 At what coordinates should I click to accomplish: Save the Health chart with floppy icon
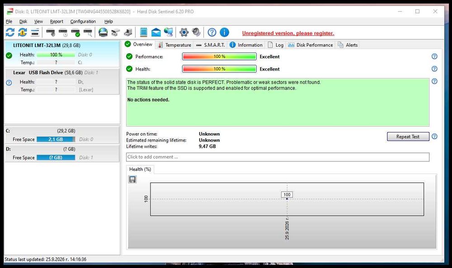pyautogui.click(x=132, y=179)
